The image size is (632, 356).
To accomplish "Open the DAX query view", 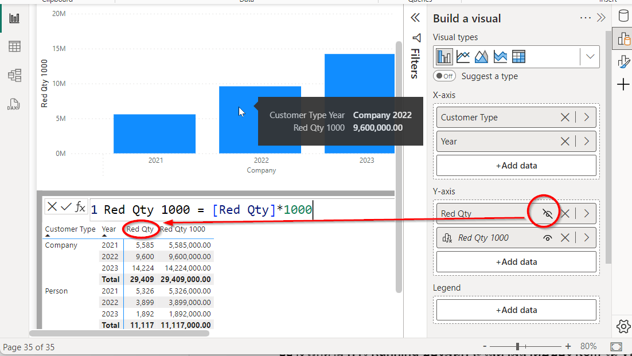I will [14, 104].
